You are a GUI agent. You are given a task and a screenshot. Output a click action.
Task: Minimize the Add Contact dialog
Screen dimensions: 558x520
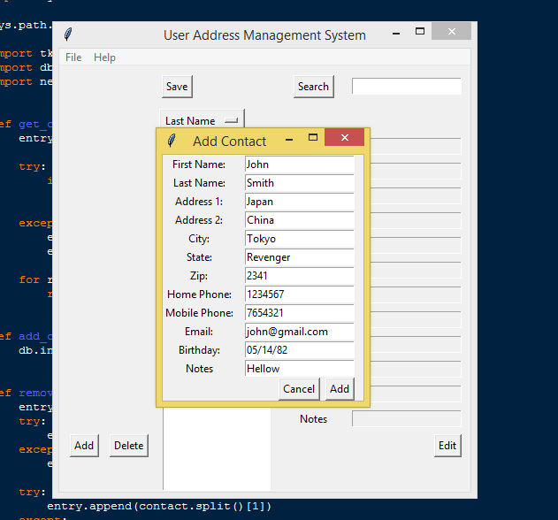tap(288, 140)
